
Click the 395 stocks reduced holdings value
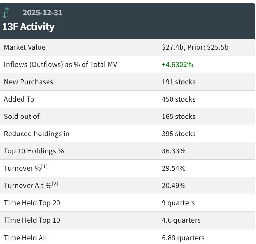(179, 134)
